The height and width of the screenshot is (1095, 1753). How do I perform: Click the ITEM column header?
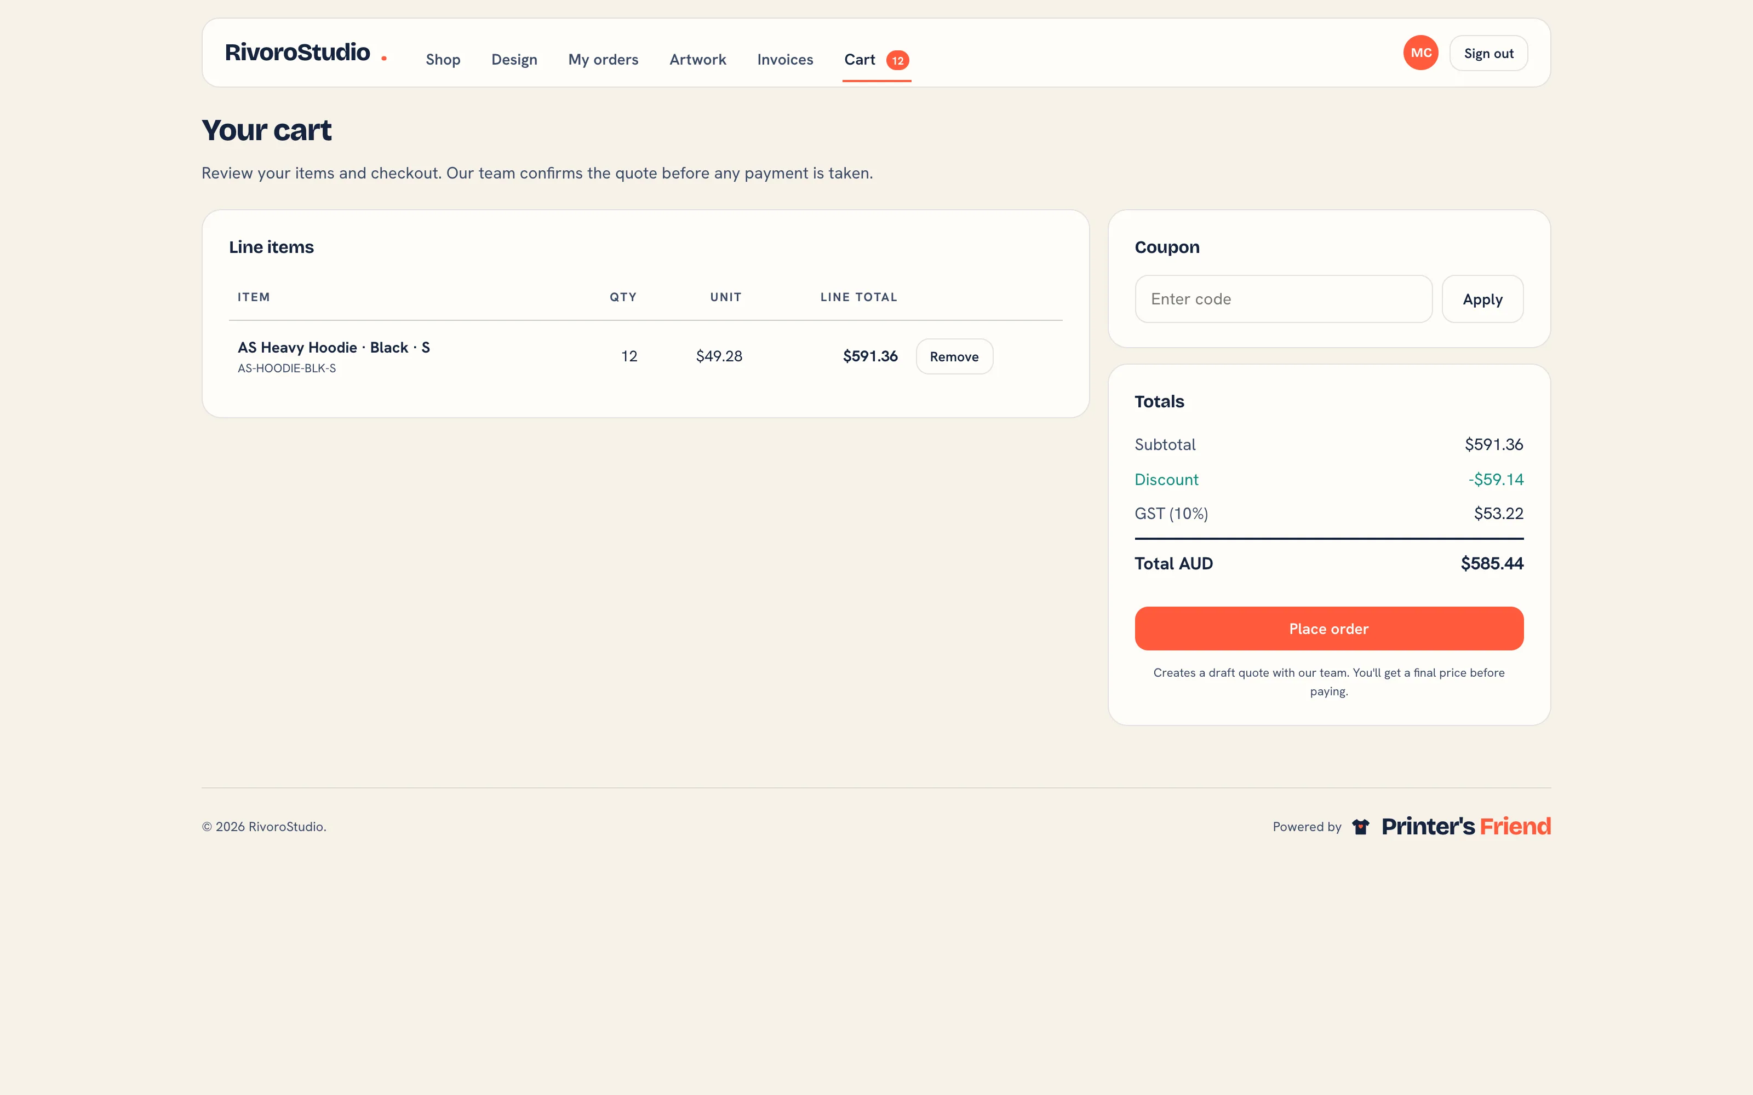pyautogui.click(x=254, y=297)
